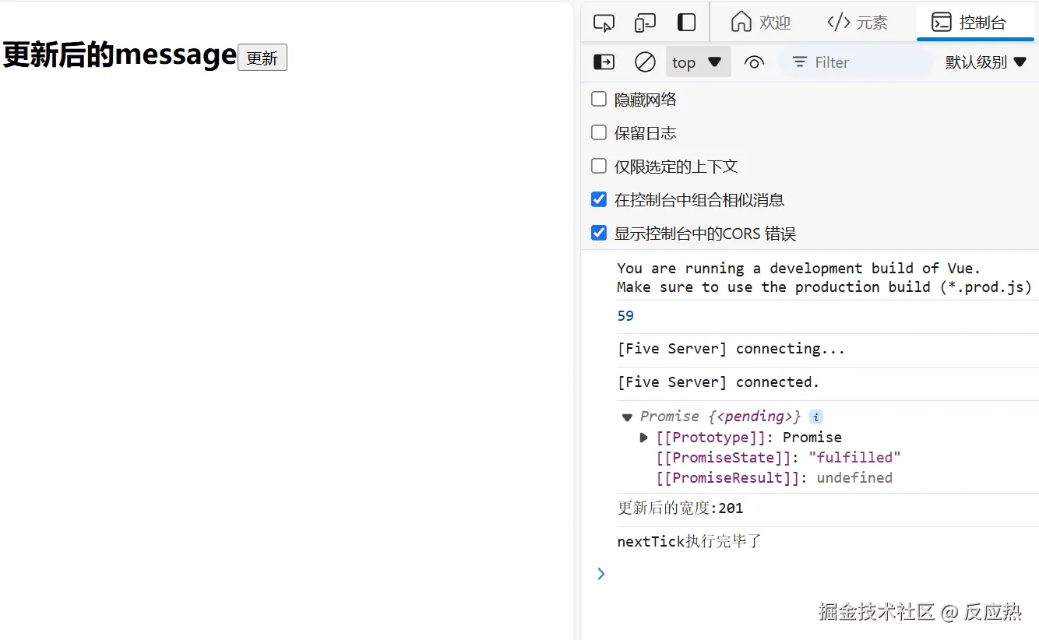Click the [[PromiseState]]: "fulfilled" row

pyautogui.click(x=778, y=458)
